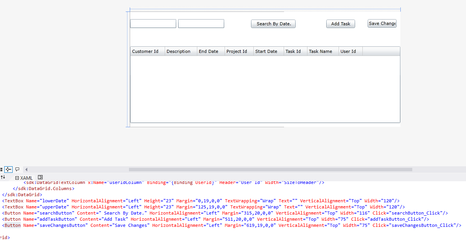The height and width of the screenshot is (241, 466).
Task: Click the designer horizontal scrollbar thumb
Action: 271,169
